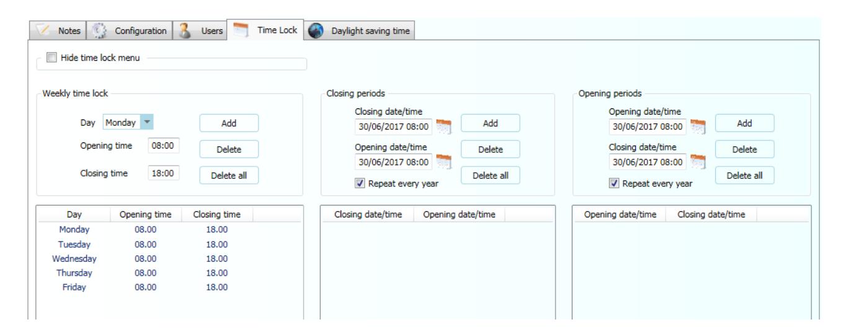Focus Opening periods closing date/time field

click(648, 162)
